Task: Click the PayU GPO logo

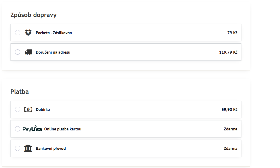Action: point(32,129)
